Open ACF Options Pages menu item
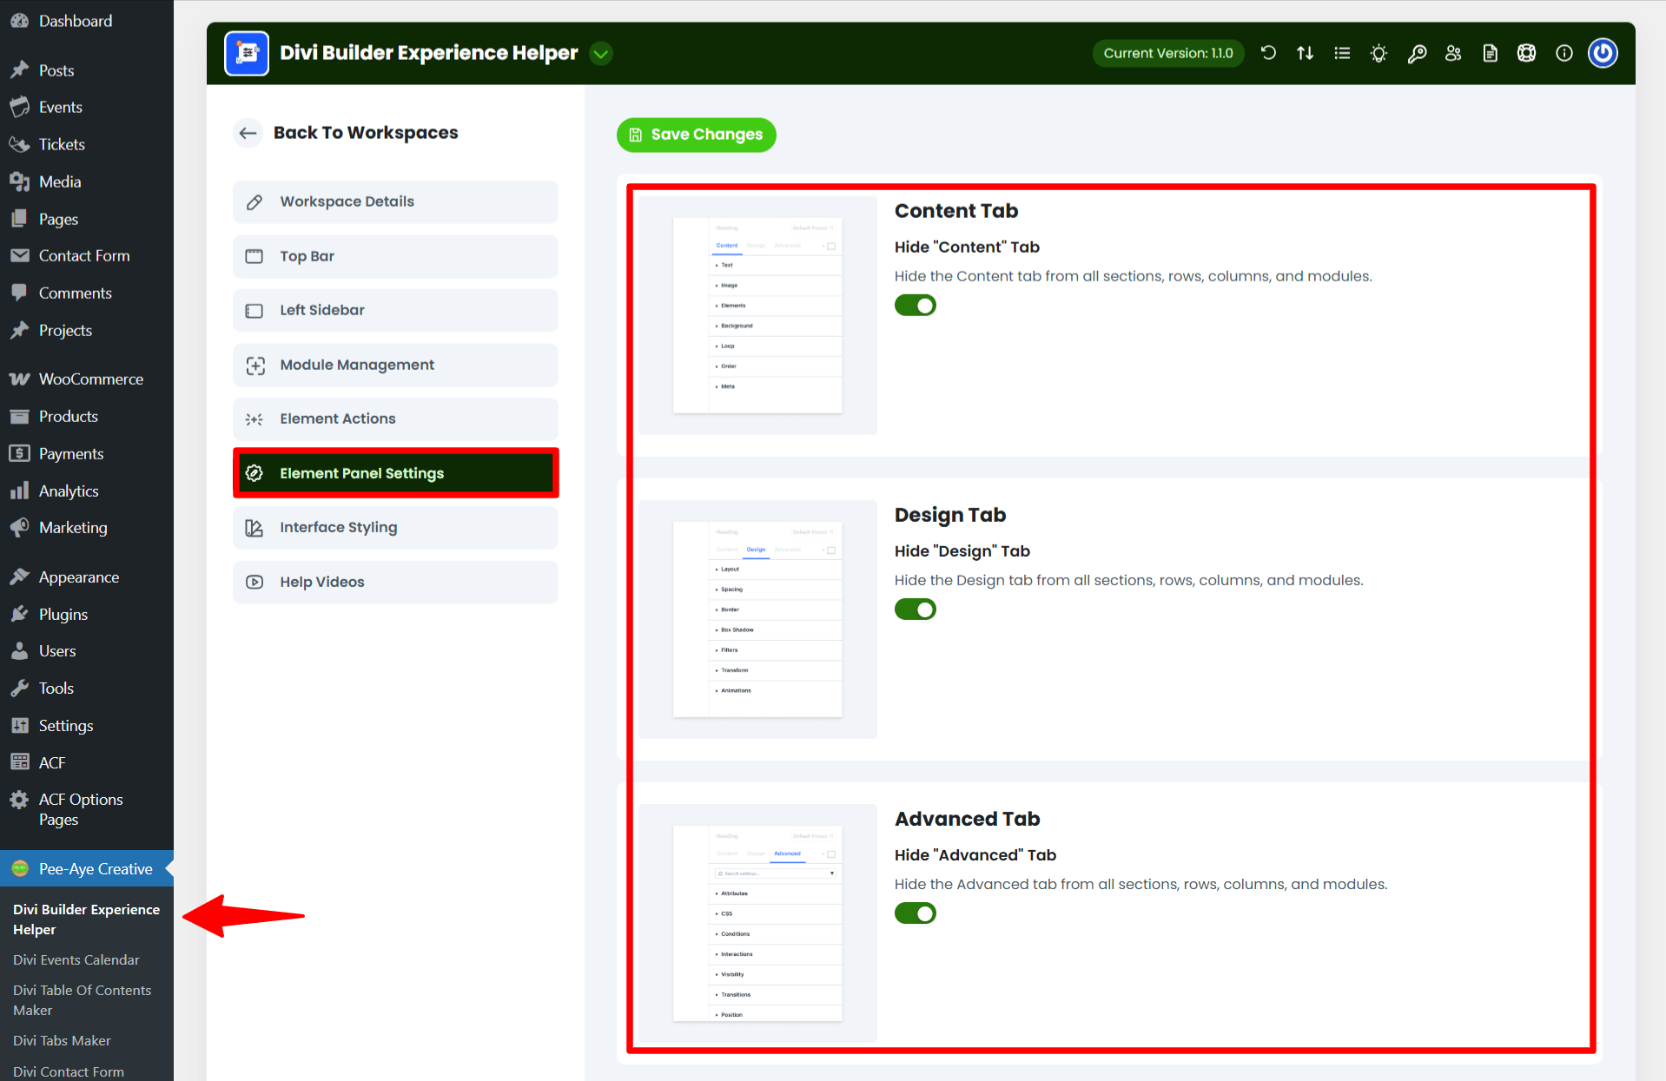The image size is (1666, 1081). coord(87,809)
